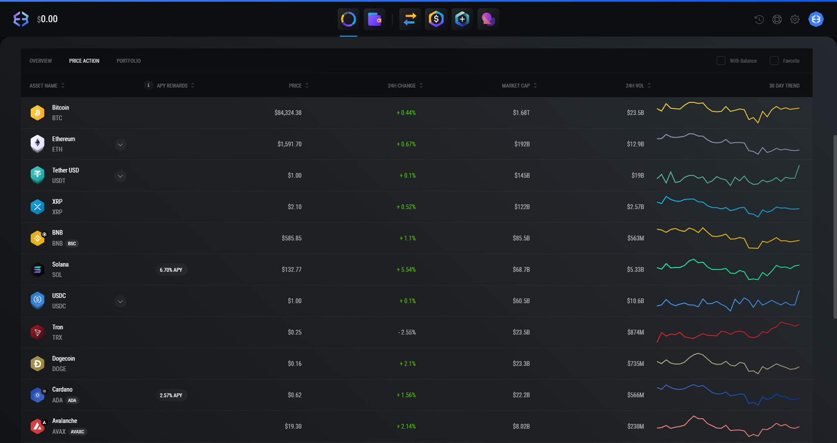The width and height of the screenshot is (837, 443).
Task: Click Cardano's $566M 24H volume
Action: (636, 395)
